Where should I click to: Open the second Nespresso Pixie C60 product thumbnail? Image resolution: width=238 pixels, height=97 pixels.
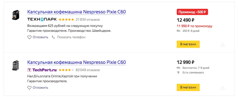(16, 65)
